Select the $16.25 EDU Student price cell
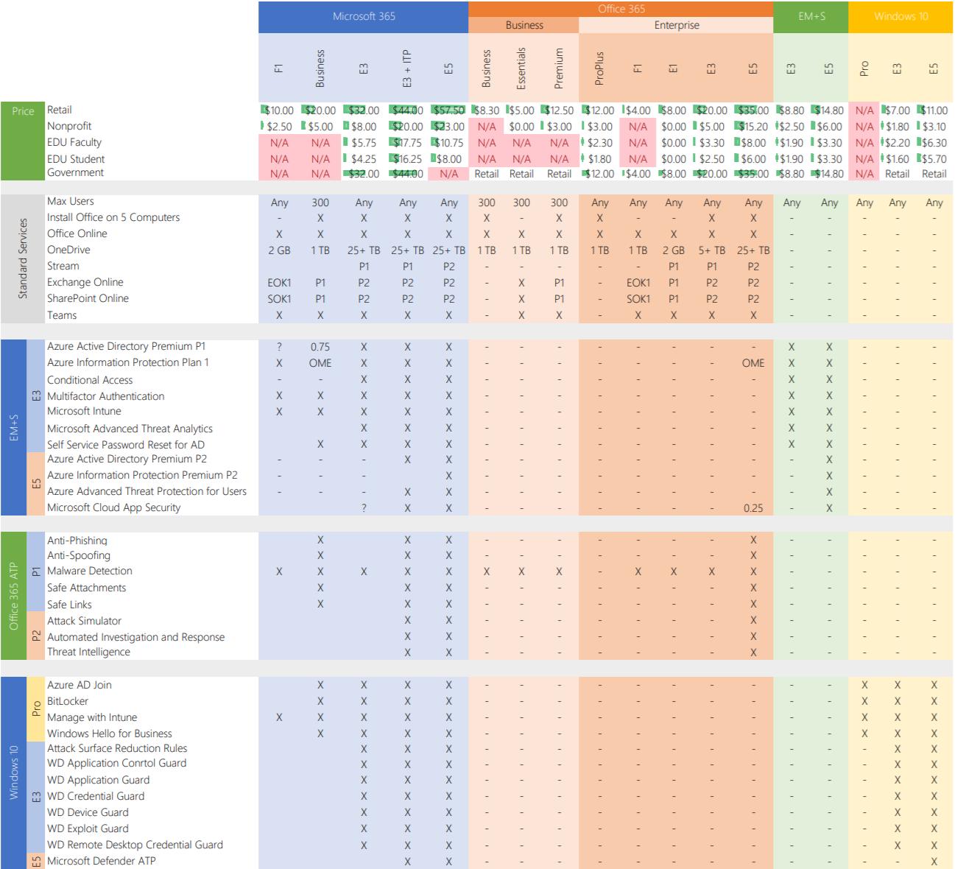 point(407,159)
